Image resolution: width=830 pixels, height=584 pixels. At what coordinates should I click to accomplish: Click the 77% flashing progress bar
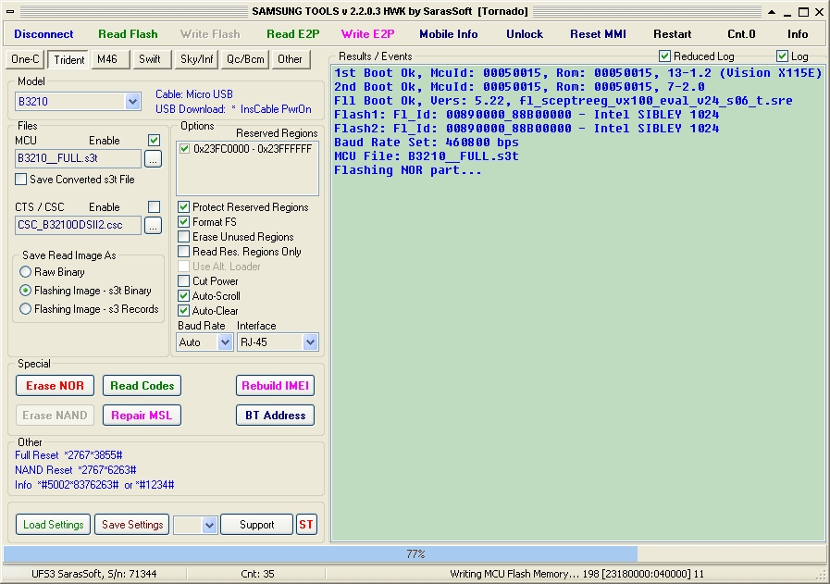[415, 554]
